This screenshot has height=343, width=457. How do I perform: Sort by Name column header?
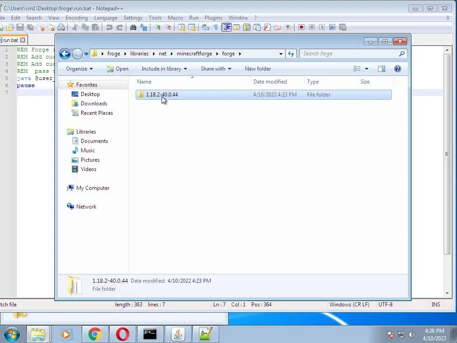(144, 82)
